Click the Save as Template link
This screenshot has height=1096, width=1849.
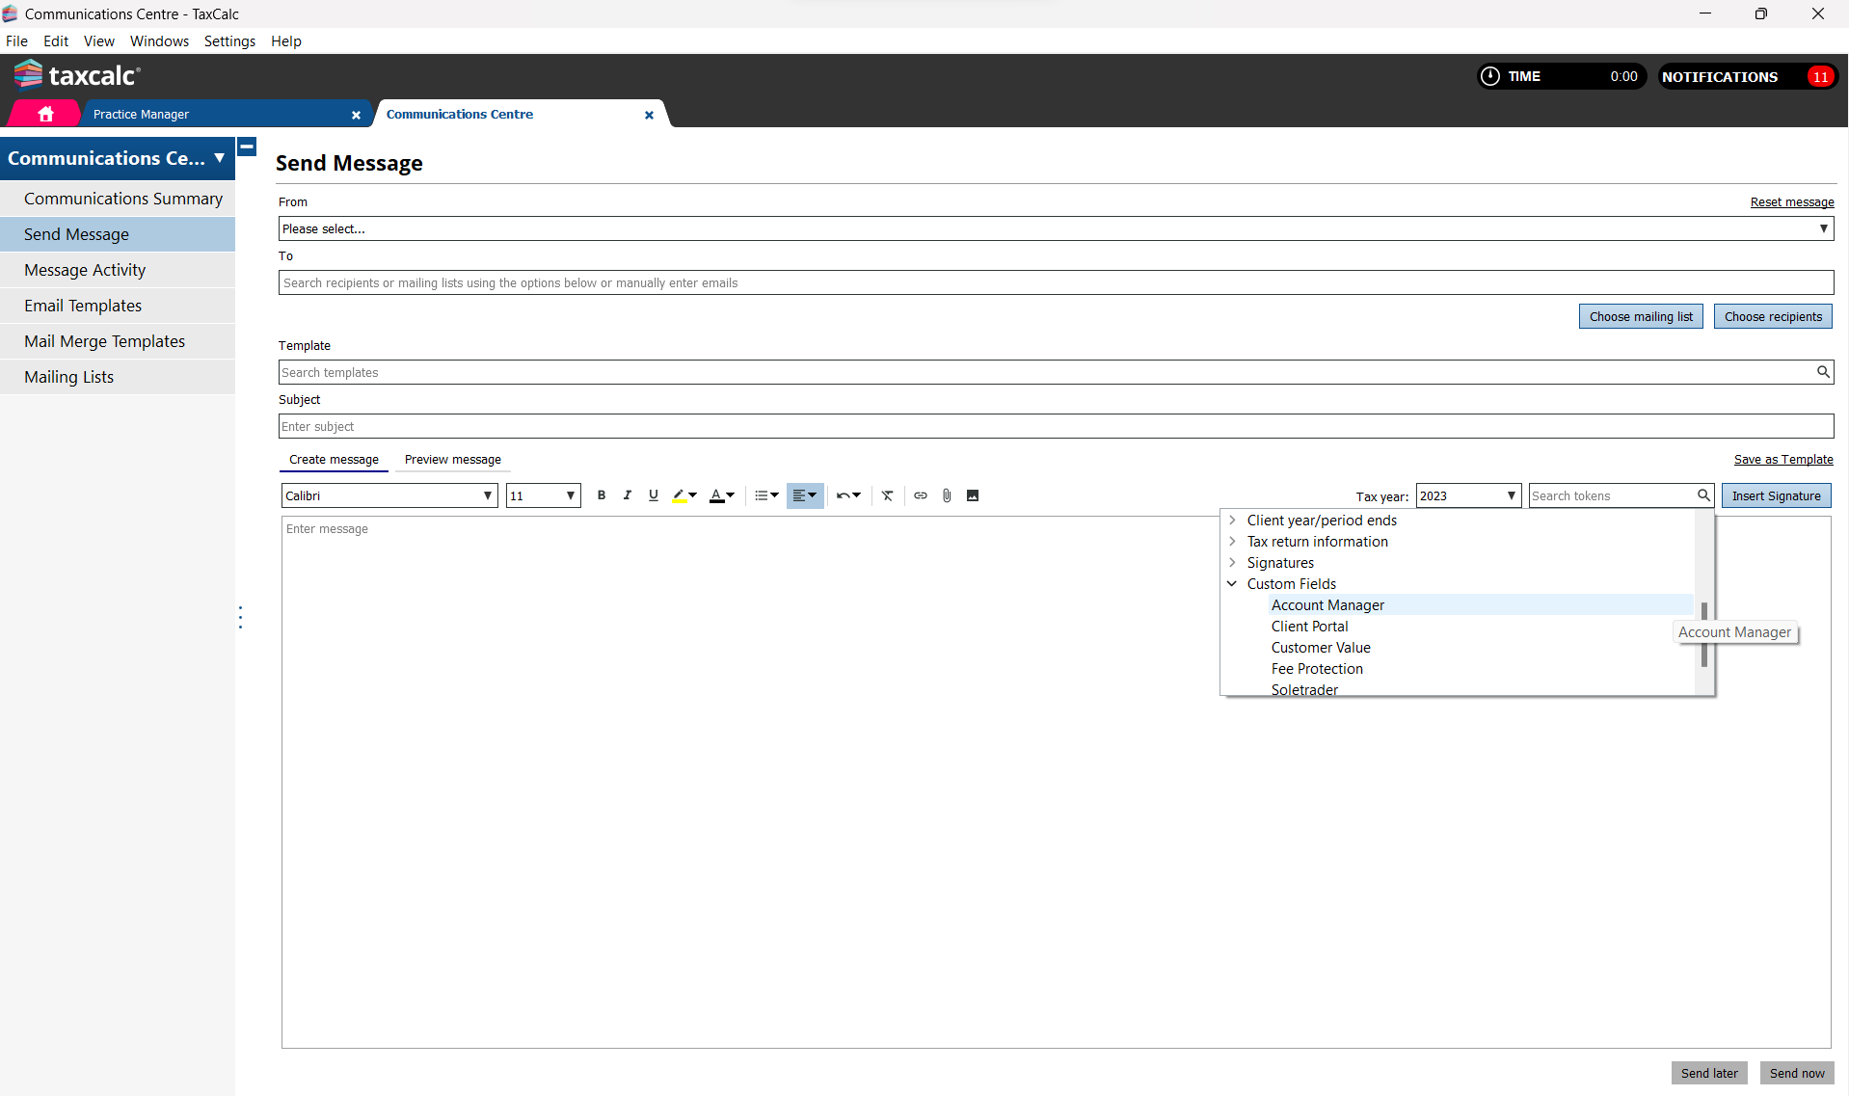click(x=1782, y=460)
